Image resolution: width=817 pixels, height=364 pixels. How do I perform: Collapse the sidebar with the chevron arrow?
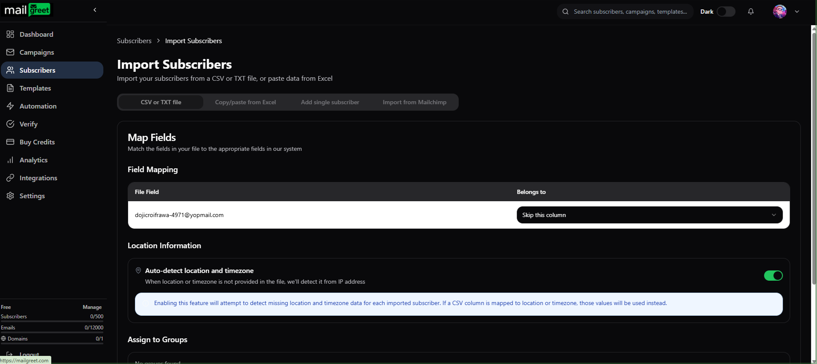pyautogui.click(x=95, y=10)
